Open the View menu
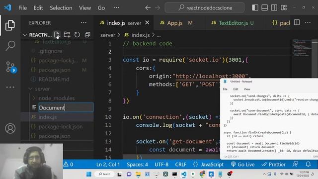318x179 pixels. (x=85, y=8)
